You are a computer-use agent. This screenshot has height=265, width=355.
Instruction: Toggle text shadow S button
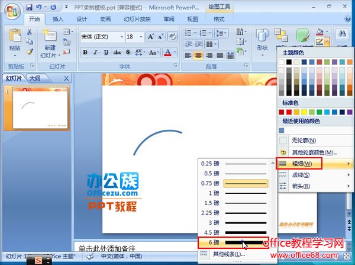click(128, 52)
